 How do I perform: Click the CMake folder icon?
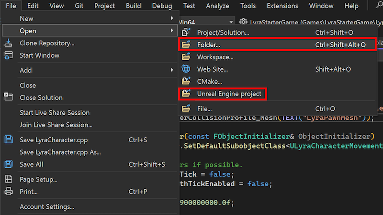tap(186, 81)
